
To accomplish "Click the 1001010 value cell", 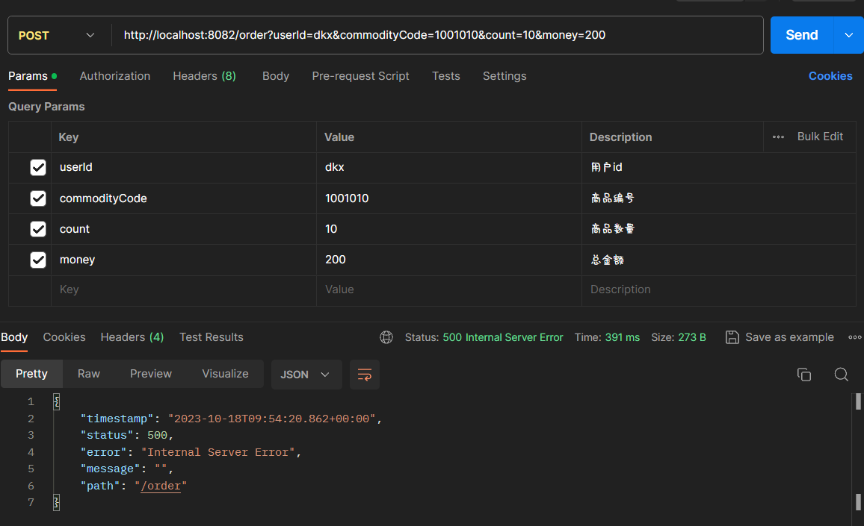I will [x=449, y=198].
